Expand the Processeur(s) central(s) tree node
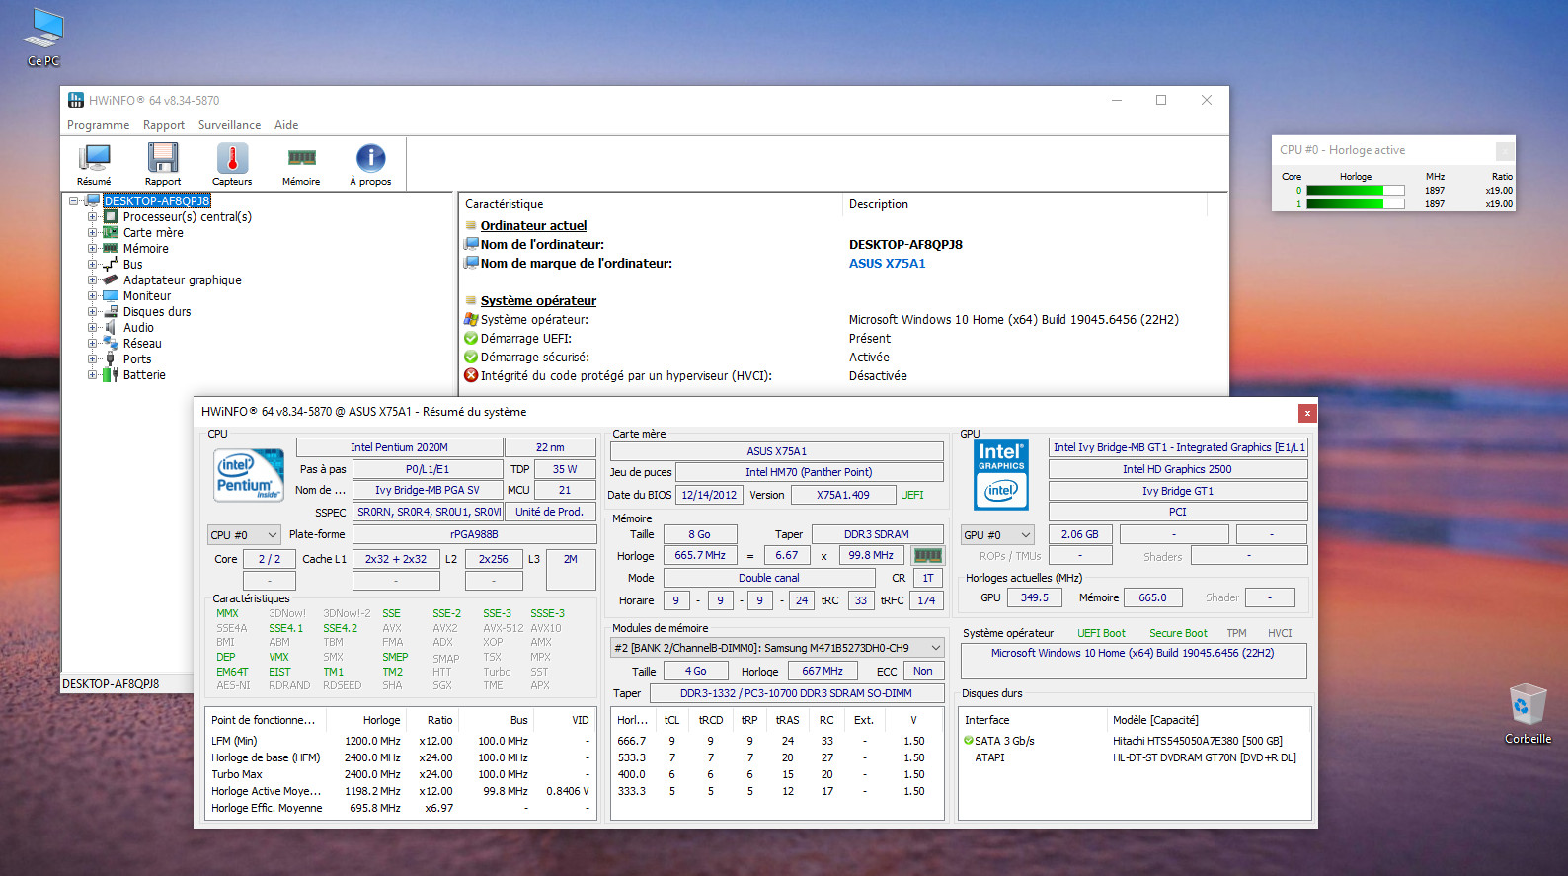This screenshot has height=876, width=1568. pyautogui.click(x=93, y=217)
